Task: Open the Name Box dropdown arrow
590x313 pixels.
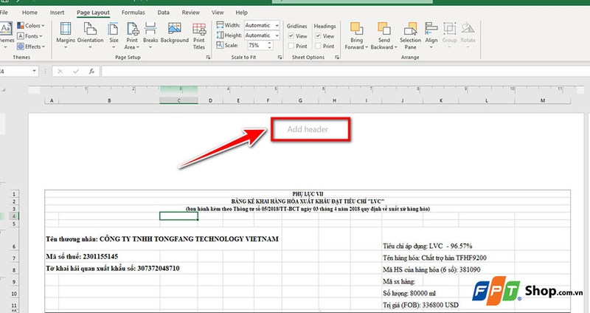Action: [34, 71]
